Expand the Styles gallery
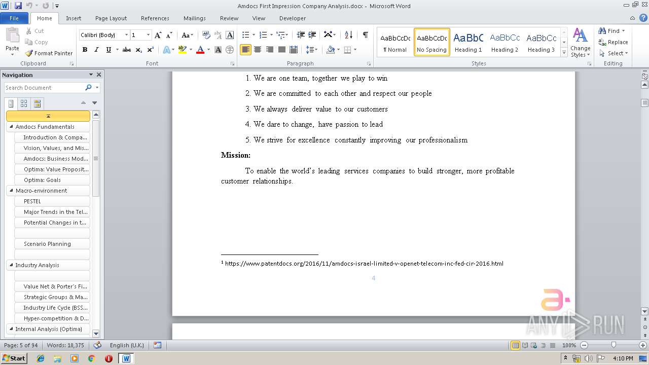The height and width of the screenshot is (365, 649). pos(564,52)
